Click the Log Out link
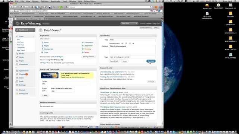The width and height of the screenshot is (239, 134). point(156,23)
